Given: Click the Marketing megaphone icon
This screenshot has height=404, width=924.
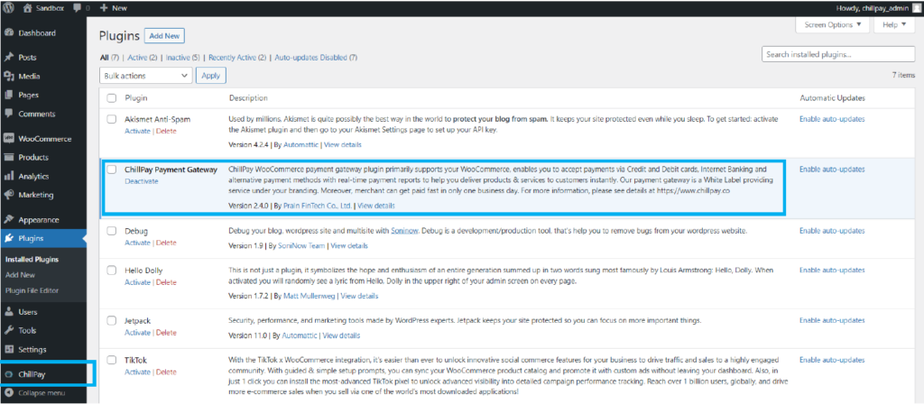Looking at the screenshot, I should point(9,195).
